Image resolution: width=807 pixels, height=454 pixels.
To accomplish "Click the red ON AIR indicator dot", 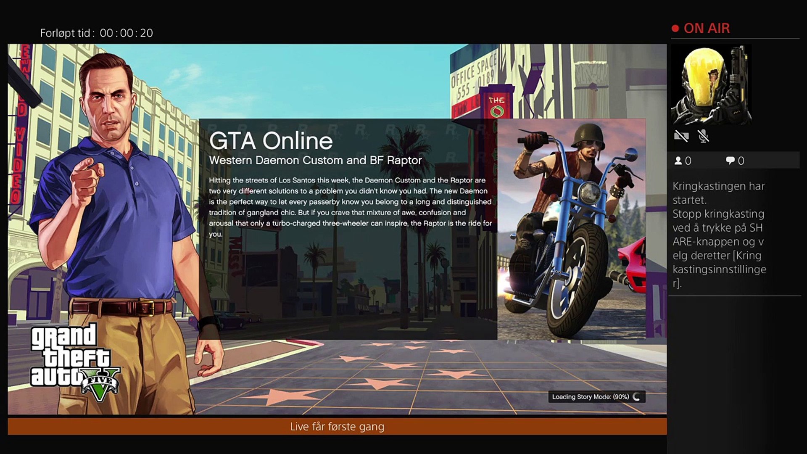I will (677, 28).
